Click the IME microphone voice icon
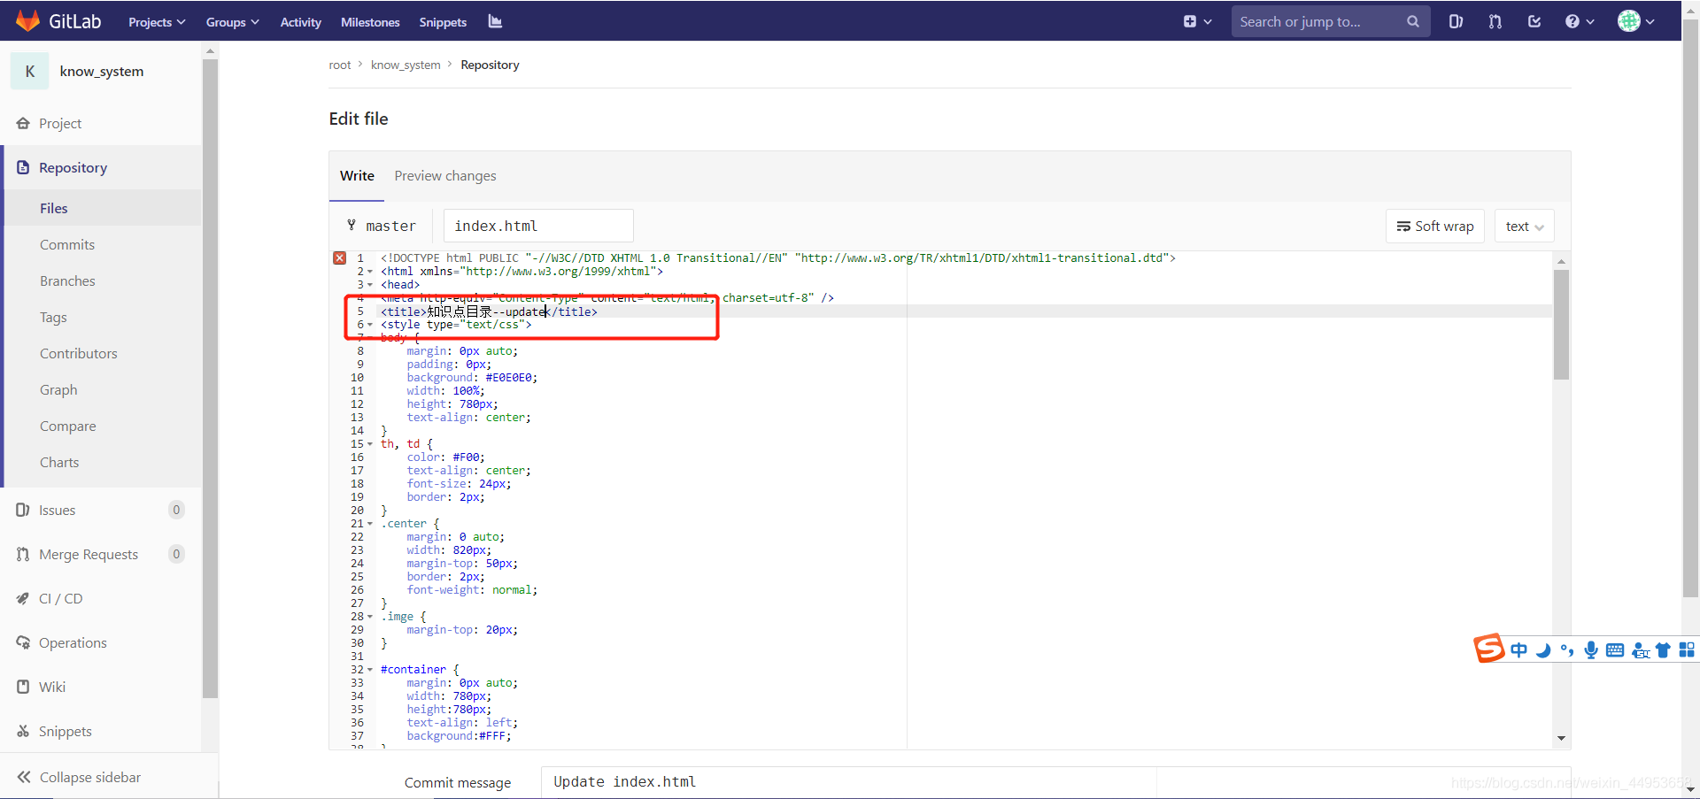The width and height of the screenshot is (1700, 799). (1591, 650)
